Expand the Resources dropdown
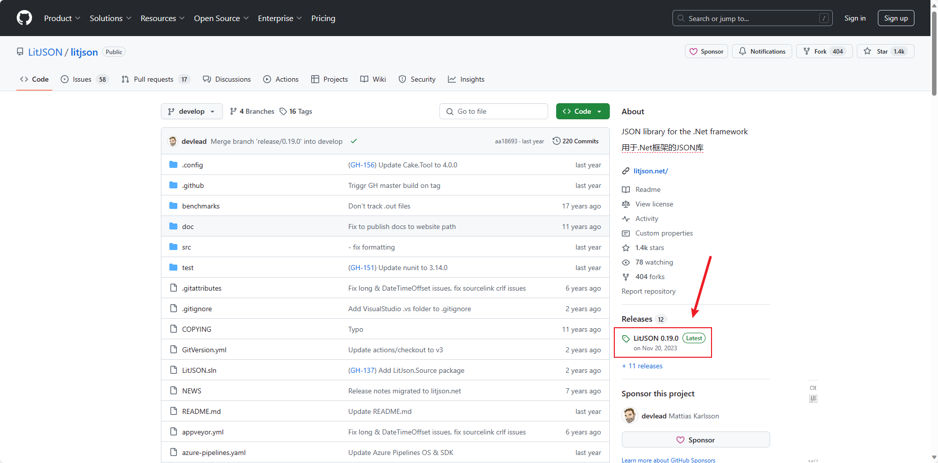 [162, 18]
